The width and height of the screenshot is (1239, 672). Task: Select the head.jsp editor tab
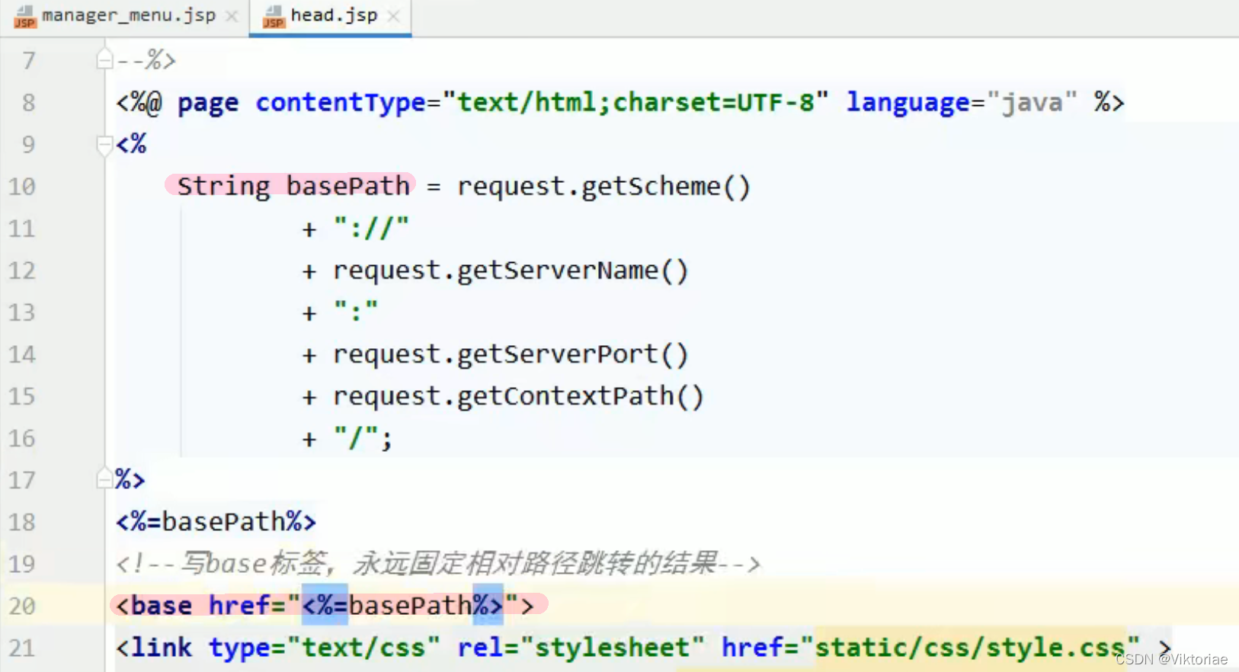coord(331,16)
